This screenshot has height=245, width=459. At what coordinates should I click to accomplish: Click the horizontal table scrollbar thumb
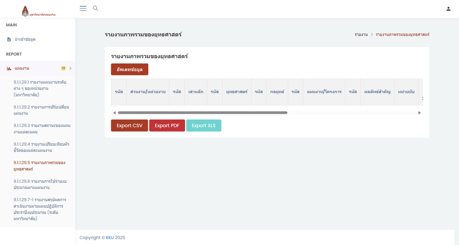202,113
